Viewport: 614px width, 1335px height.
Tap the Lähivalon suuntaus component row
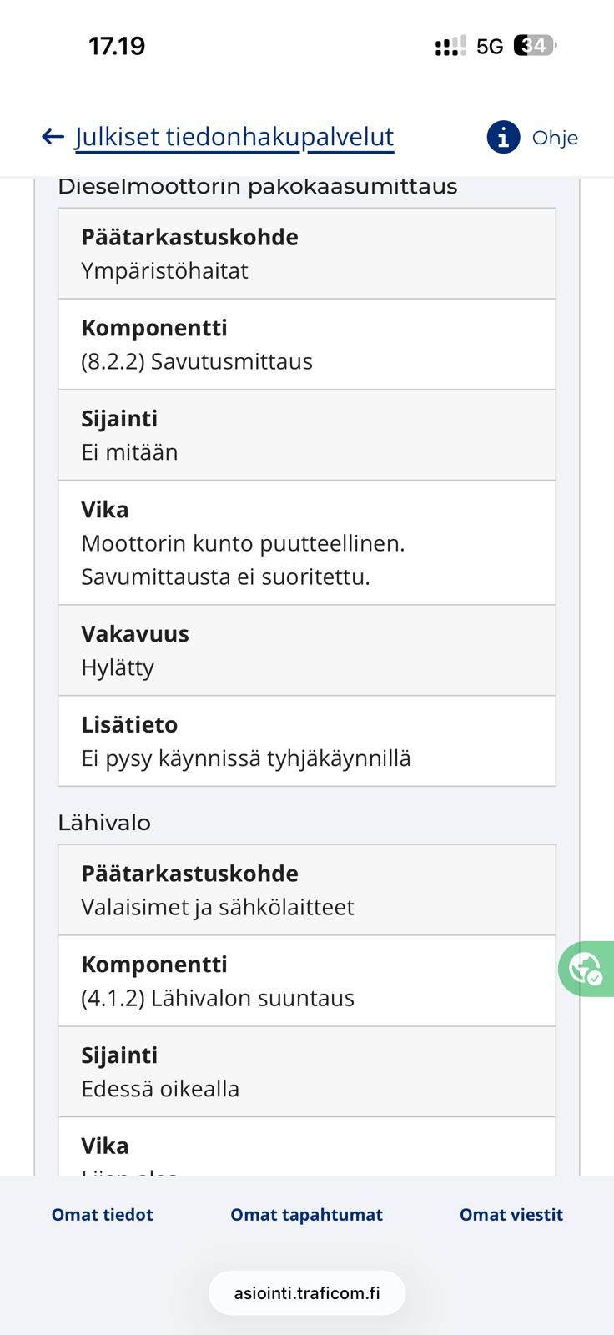(x=307, y=981)
